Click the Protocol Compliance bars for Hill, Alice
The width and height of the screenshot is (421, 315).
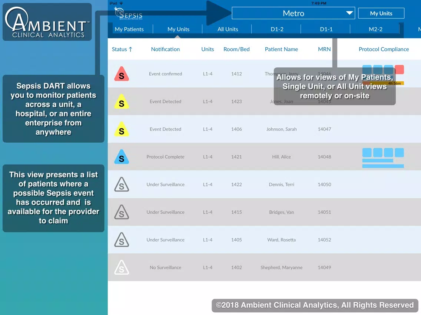(x=383, y=158)
